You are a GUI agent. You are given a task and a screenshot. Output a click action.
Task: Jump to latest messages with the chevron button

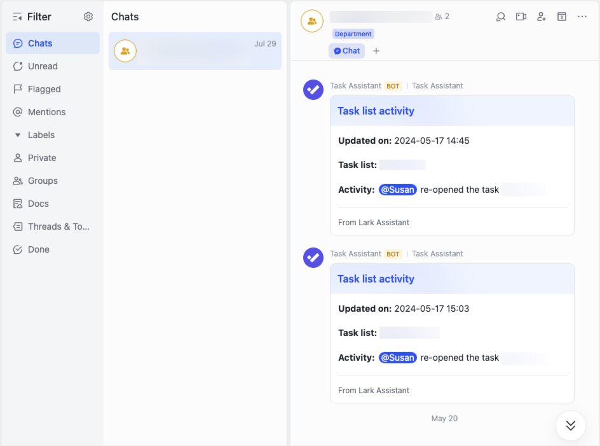click(570, 426)
